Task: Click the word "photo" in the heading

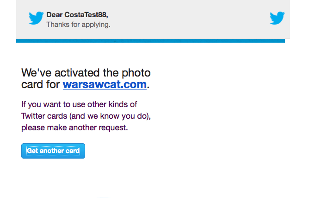Action: click(x=136, y=73)
